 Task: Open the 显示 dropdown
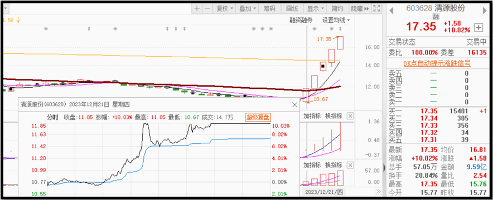[x=315, y=9]
